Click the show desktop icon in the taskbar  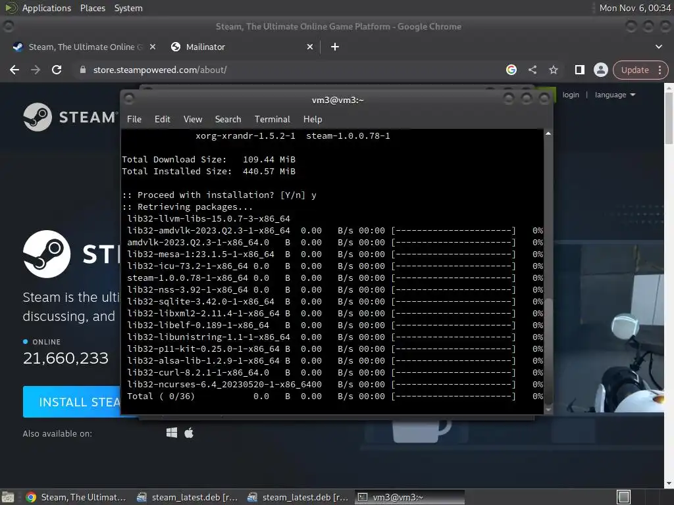(x=8, y=497)
